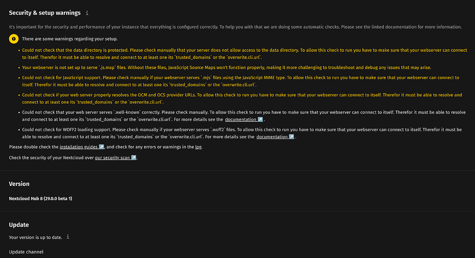475x258 pixels.
Task: Open our security scan link
Action: 113,158
